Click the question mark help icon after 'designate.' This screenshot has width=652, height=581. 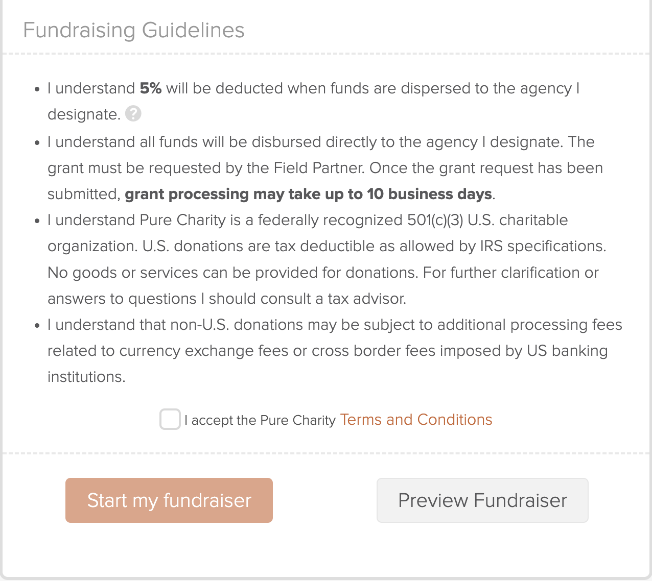133,113
